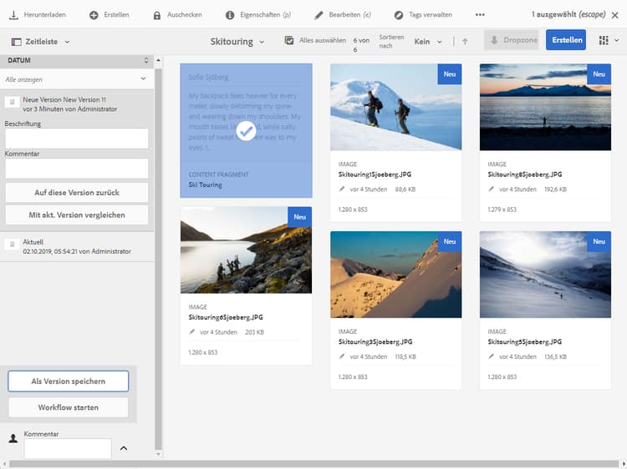Open the Skitouring3Sjoeberg.JPG slope thumbnail
Viewport: 627px width, 469px height.
396,275
